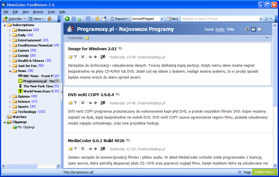Switch to the headlines-only list view icon
The image size is (279, 177).
click(x=247, y=29)
